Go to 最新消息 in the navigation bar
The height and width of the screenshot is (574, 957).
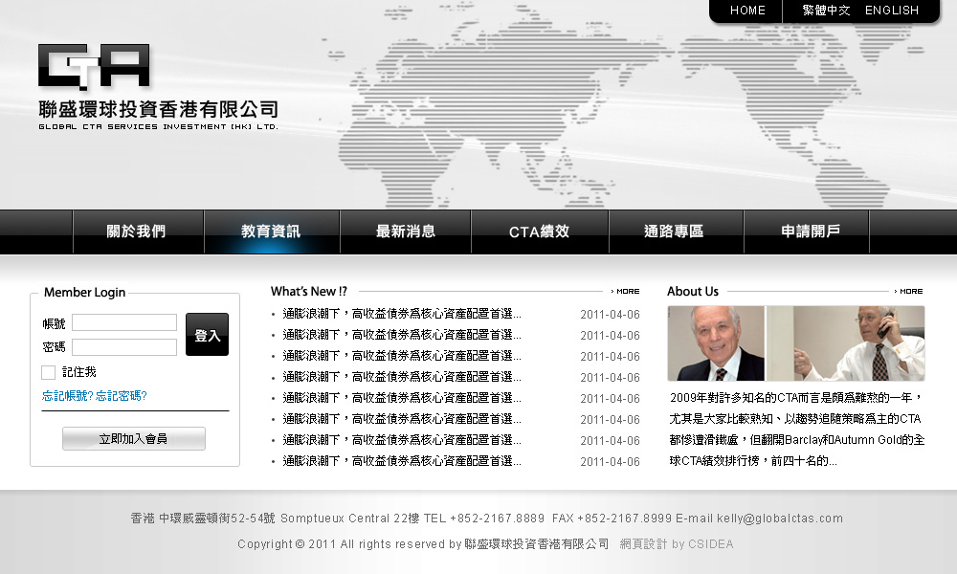click(x=405, y=232)
